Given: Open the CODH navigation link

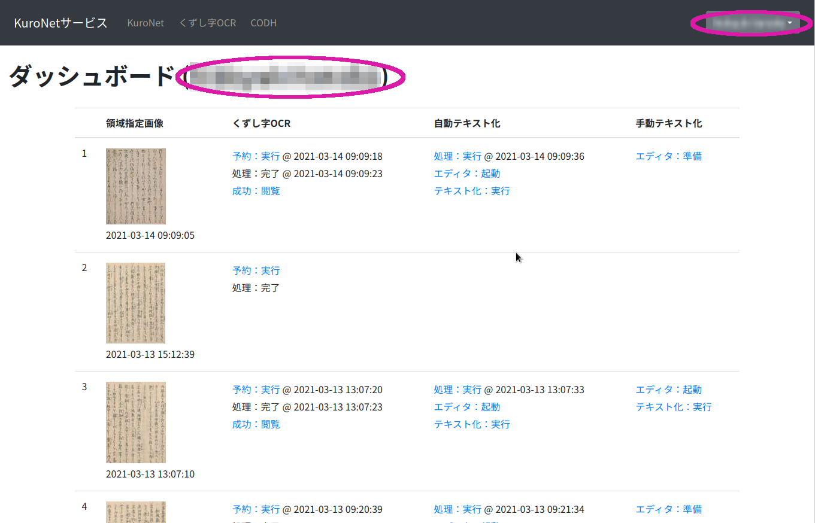Looking at the screenshot, I should [263, 23].
